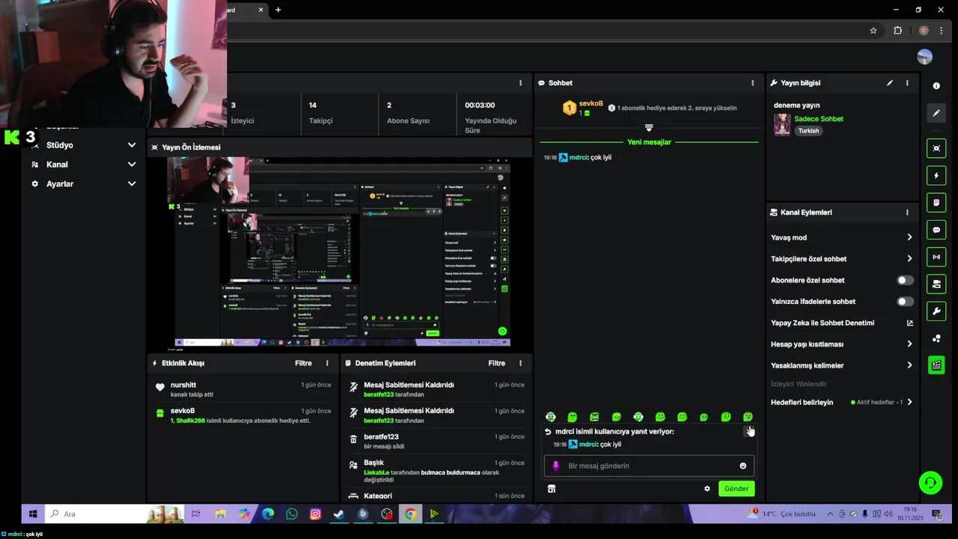The height and width of the screenshot is (539, 958).
Task: Click the sevkoB gifted subscription event
Action: tap(243, 415)
